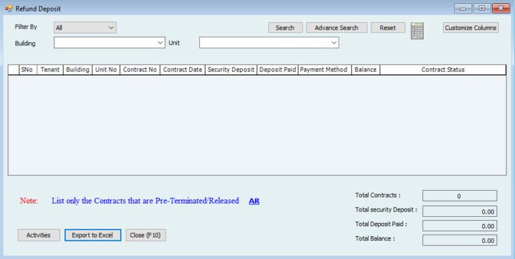Open Advance Search
This screenshot has width=515, height=259.
337,28
